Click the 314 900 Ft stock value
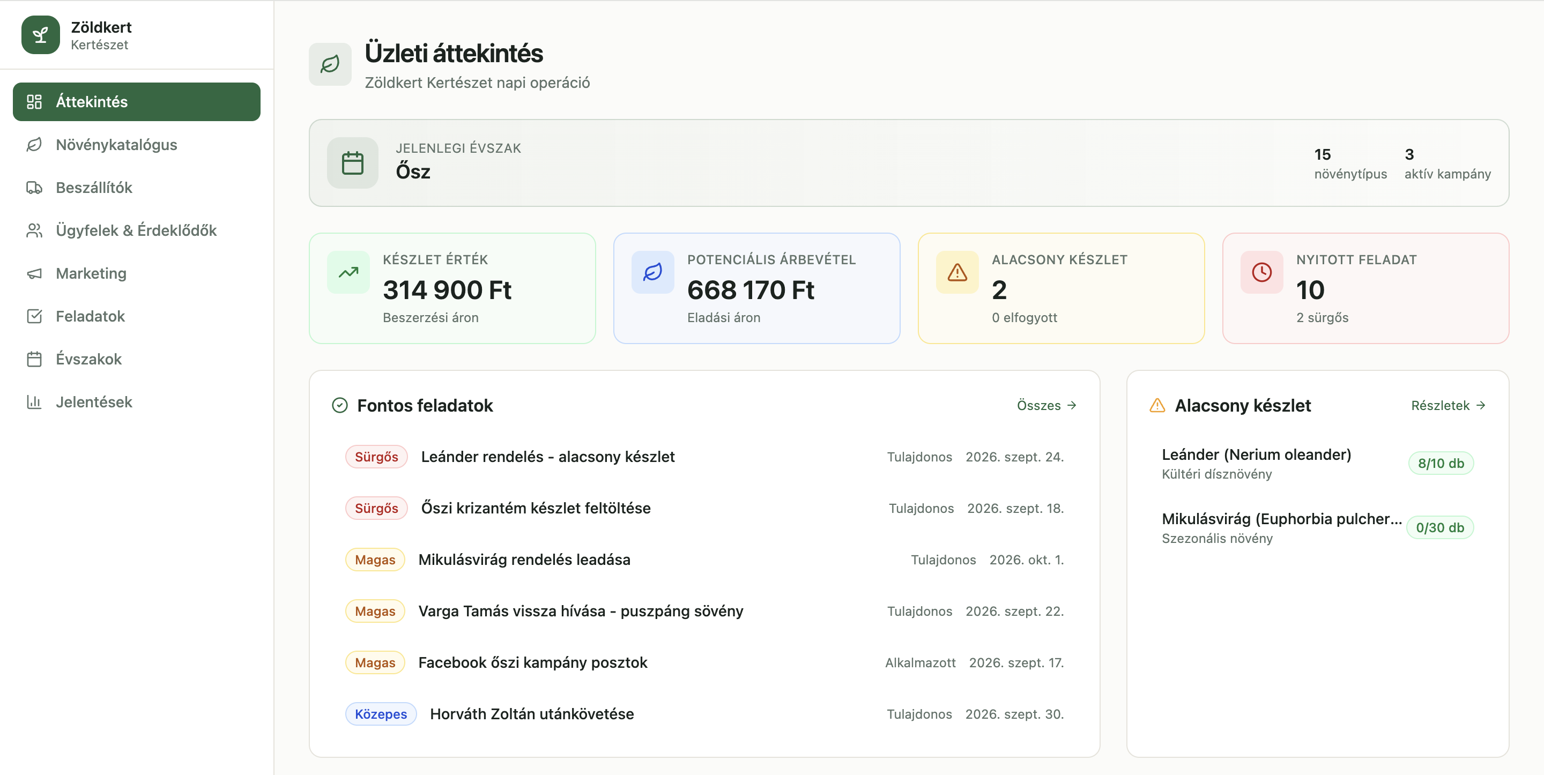1544x775 pixels. coord(447,290)
